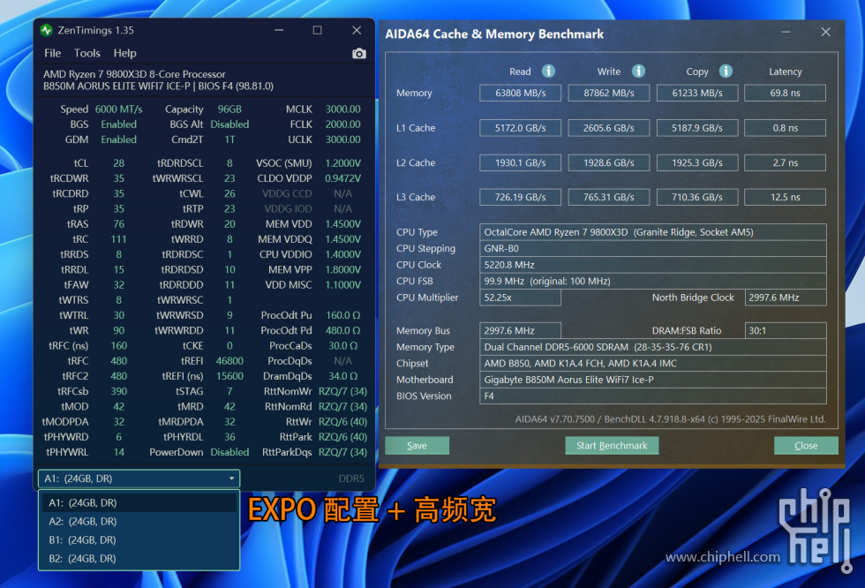Open the Tools menu in ZenTimings
Image resolution: width=865 pixels, height=588 pixels.
coord(87,53)
